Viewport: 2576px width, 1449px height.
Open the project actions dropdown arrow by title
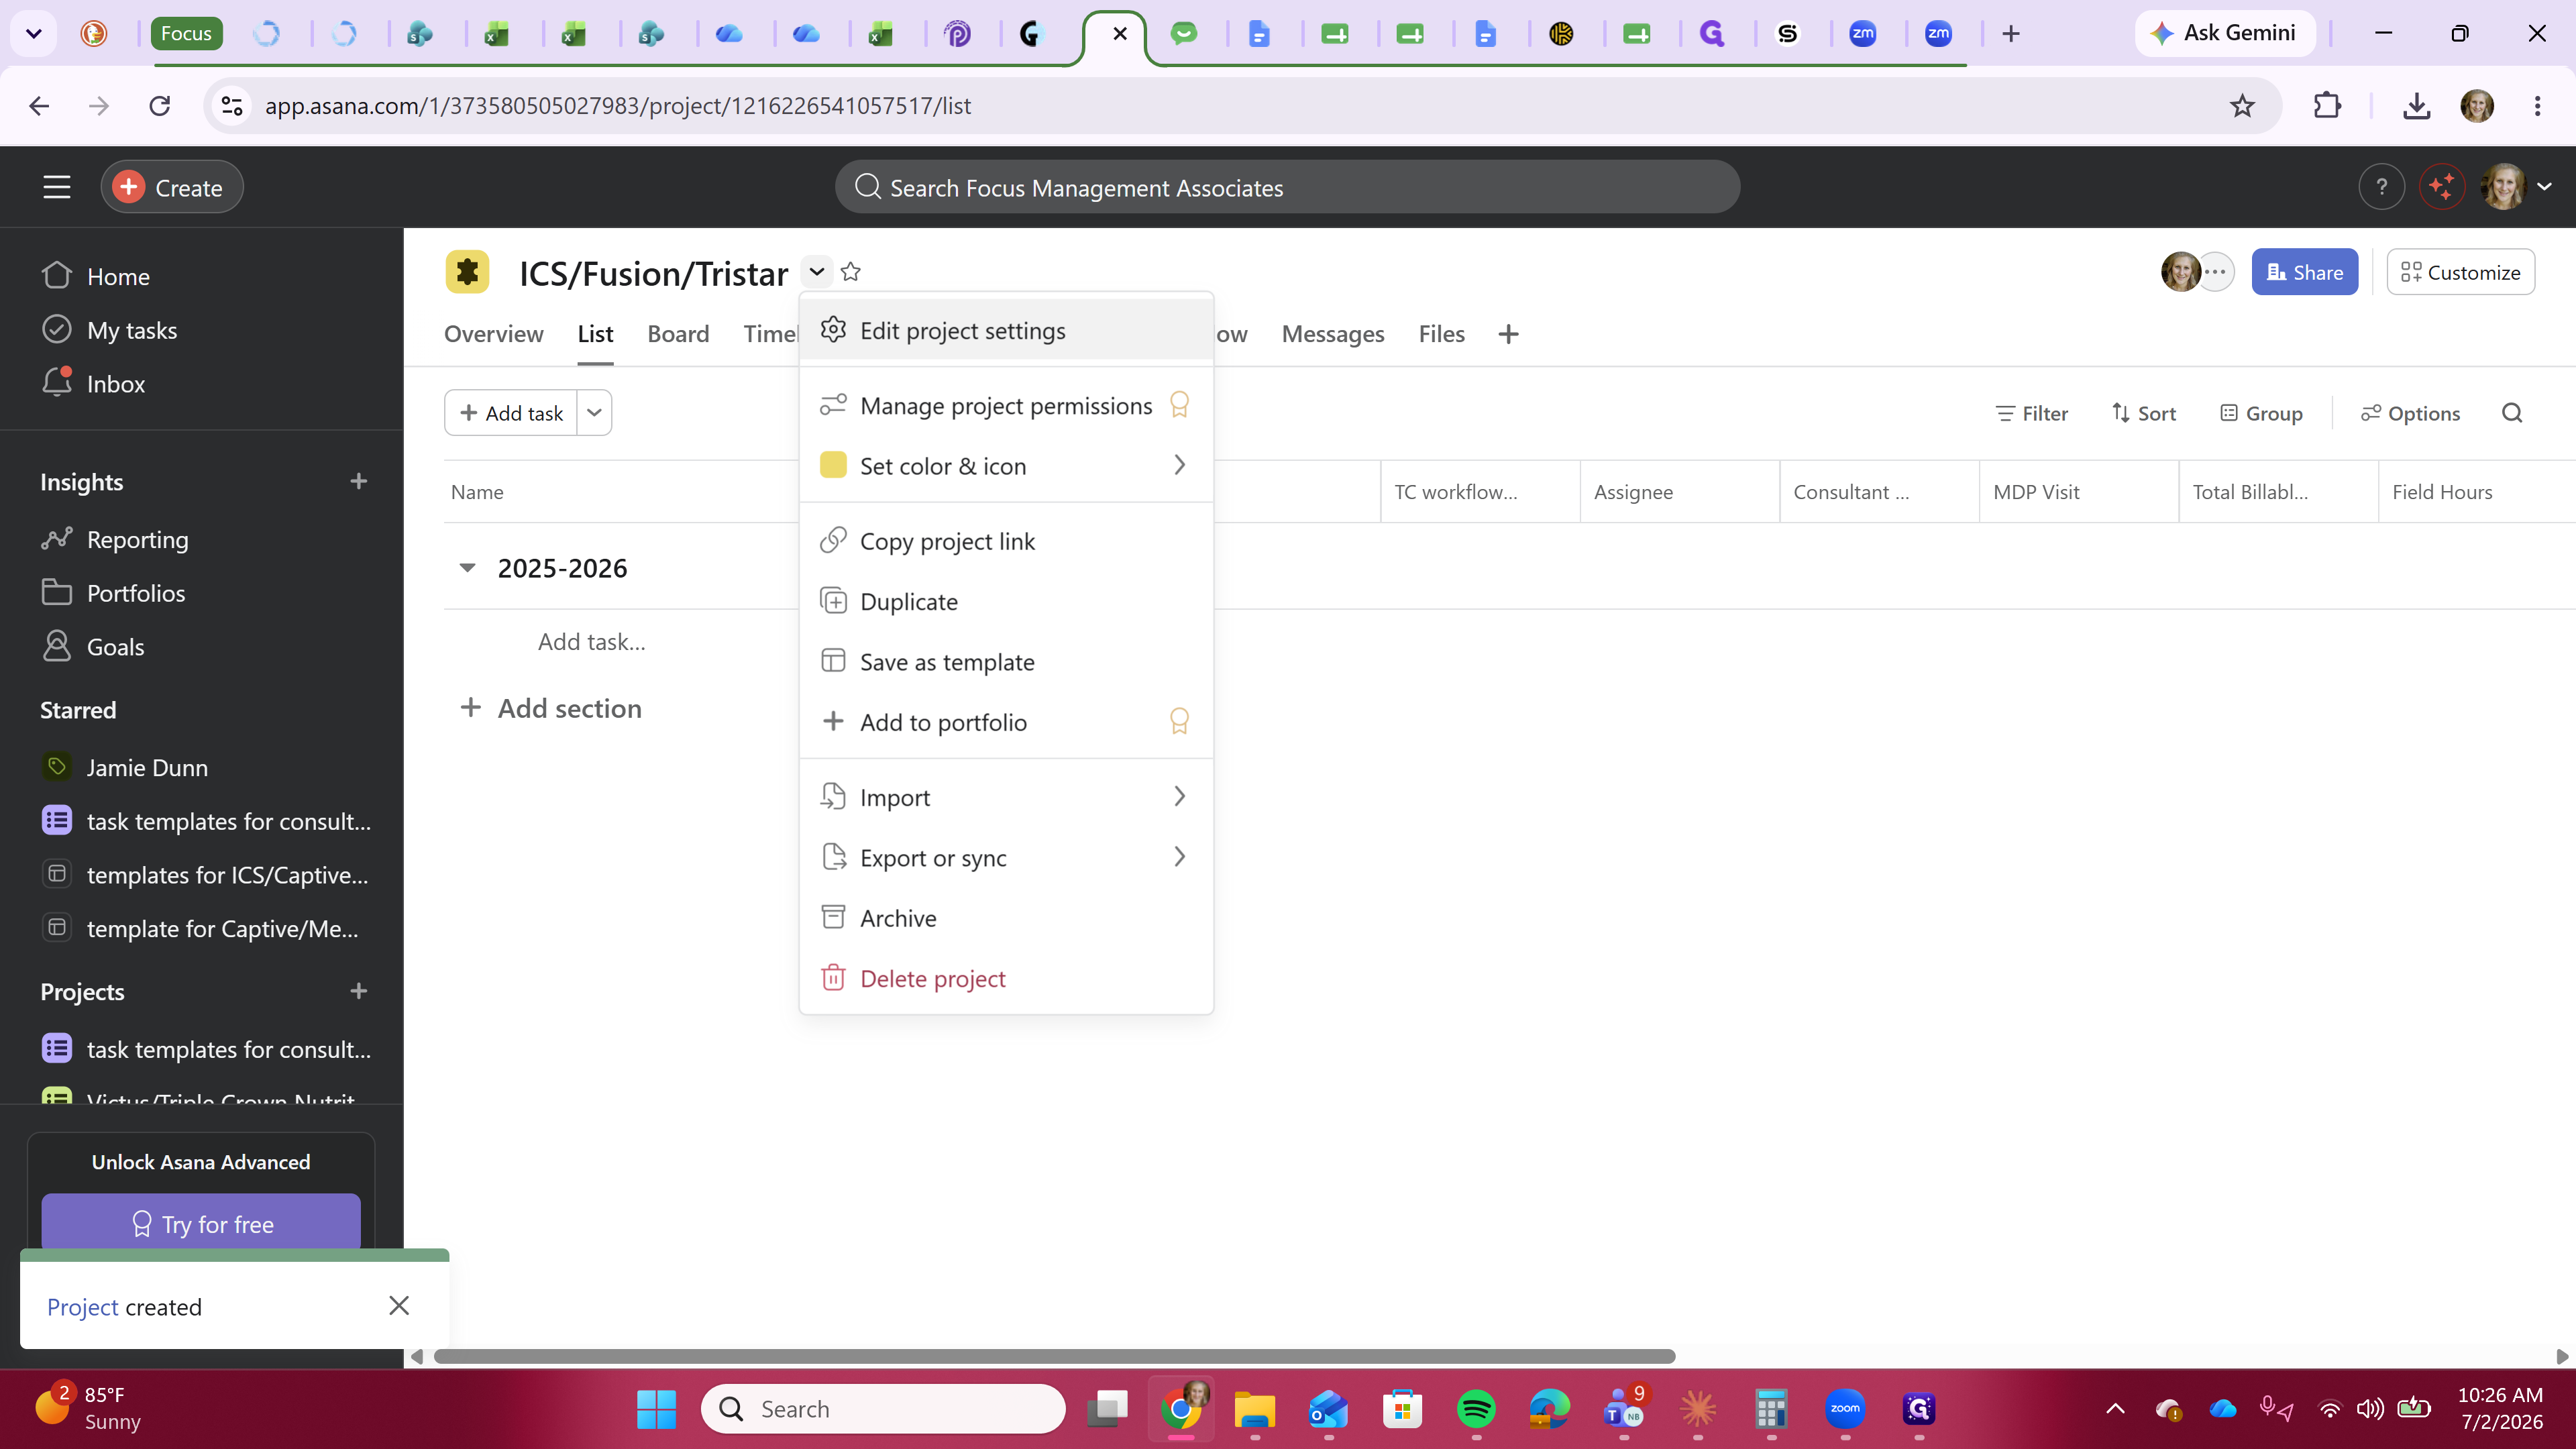(817, 272)
